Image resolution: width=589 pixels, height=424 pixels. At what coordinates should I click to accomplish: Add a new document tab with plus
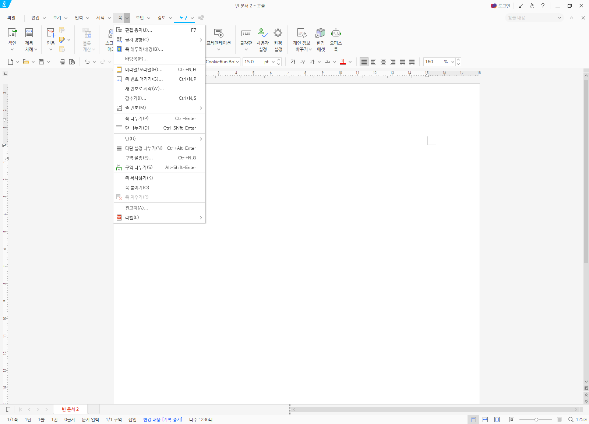[94, 409]
